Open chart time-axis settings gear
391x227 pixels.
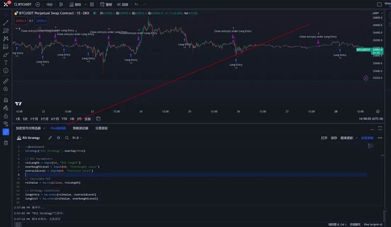tap(378, 112)
